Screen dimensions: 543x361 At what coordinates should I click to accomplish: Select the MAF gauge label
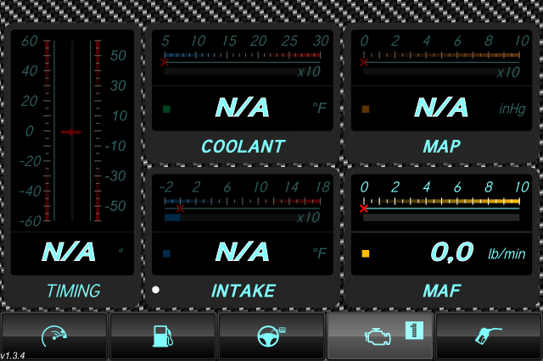tap(442, 291)
